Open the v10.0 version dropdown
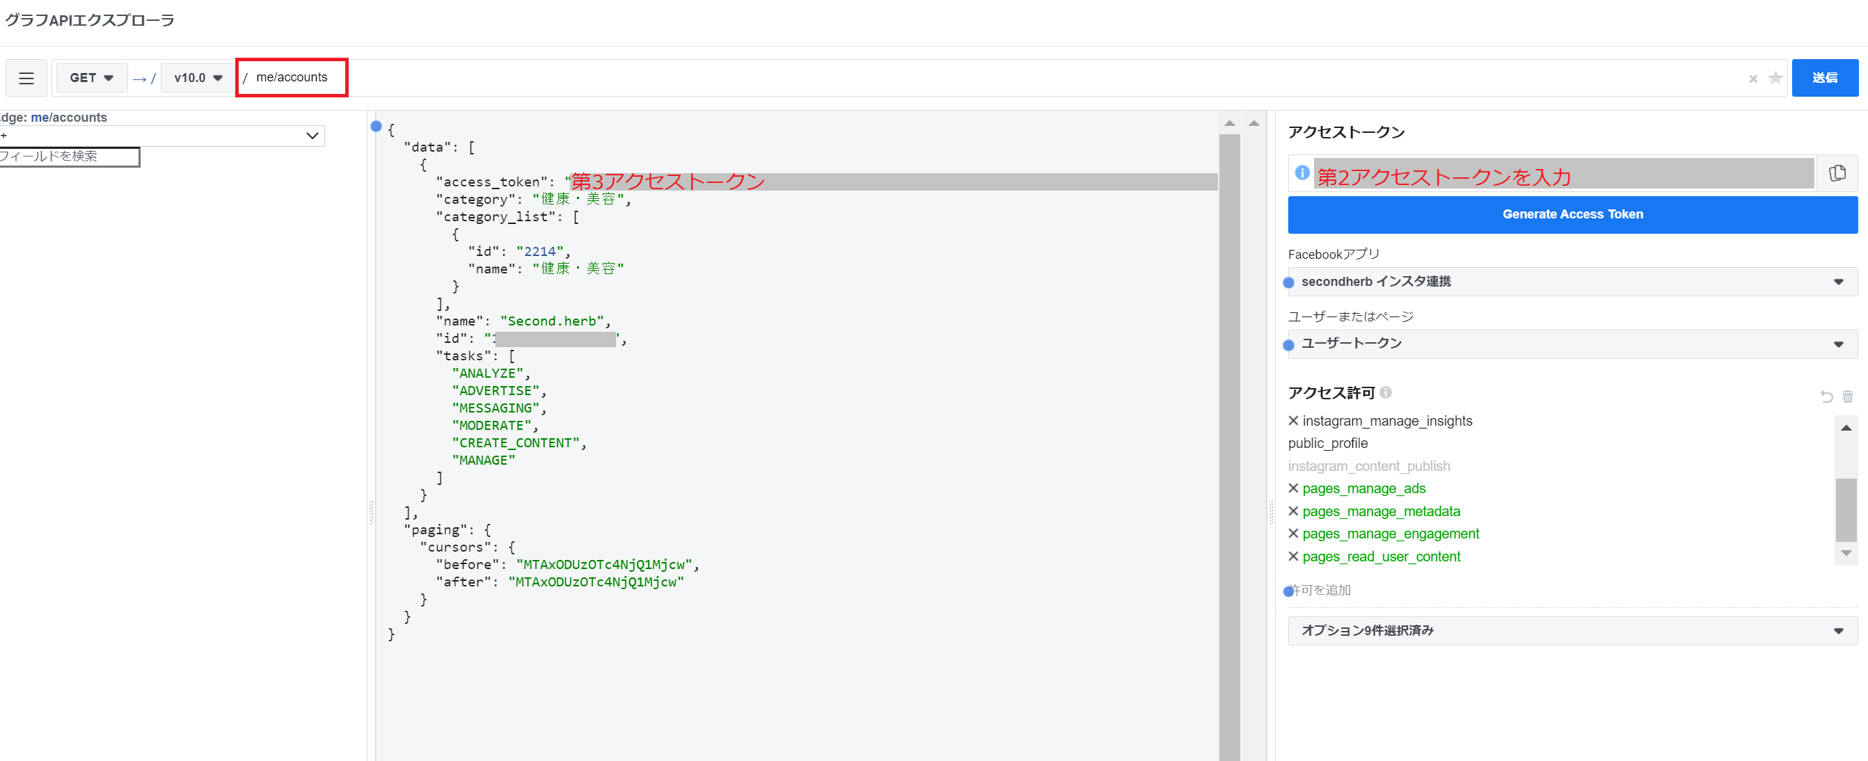 pos(198,77)
